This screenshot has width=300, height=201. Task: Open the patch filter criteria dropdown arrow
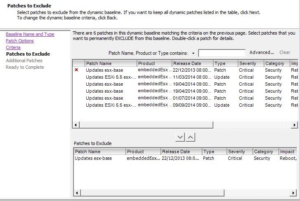(193, 53)
